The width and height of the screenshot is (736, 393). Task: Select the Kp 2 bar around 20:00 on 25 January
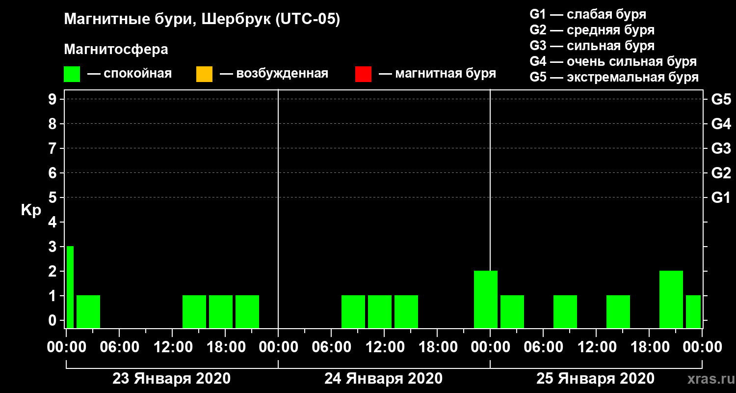[671, 299]
